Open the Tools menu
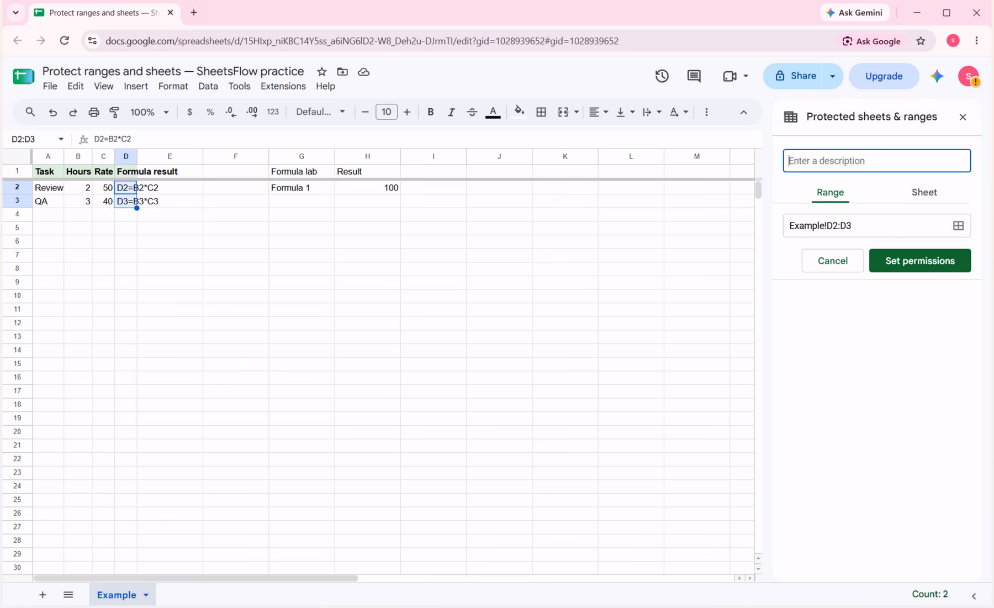This screenshot has height=608, width=994. click(239, 86)
